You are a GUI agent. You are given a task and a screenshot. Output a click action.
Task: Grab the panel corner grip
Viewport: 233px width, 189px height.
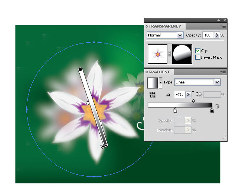tap(224, 137)
